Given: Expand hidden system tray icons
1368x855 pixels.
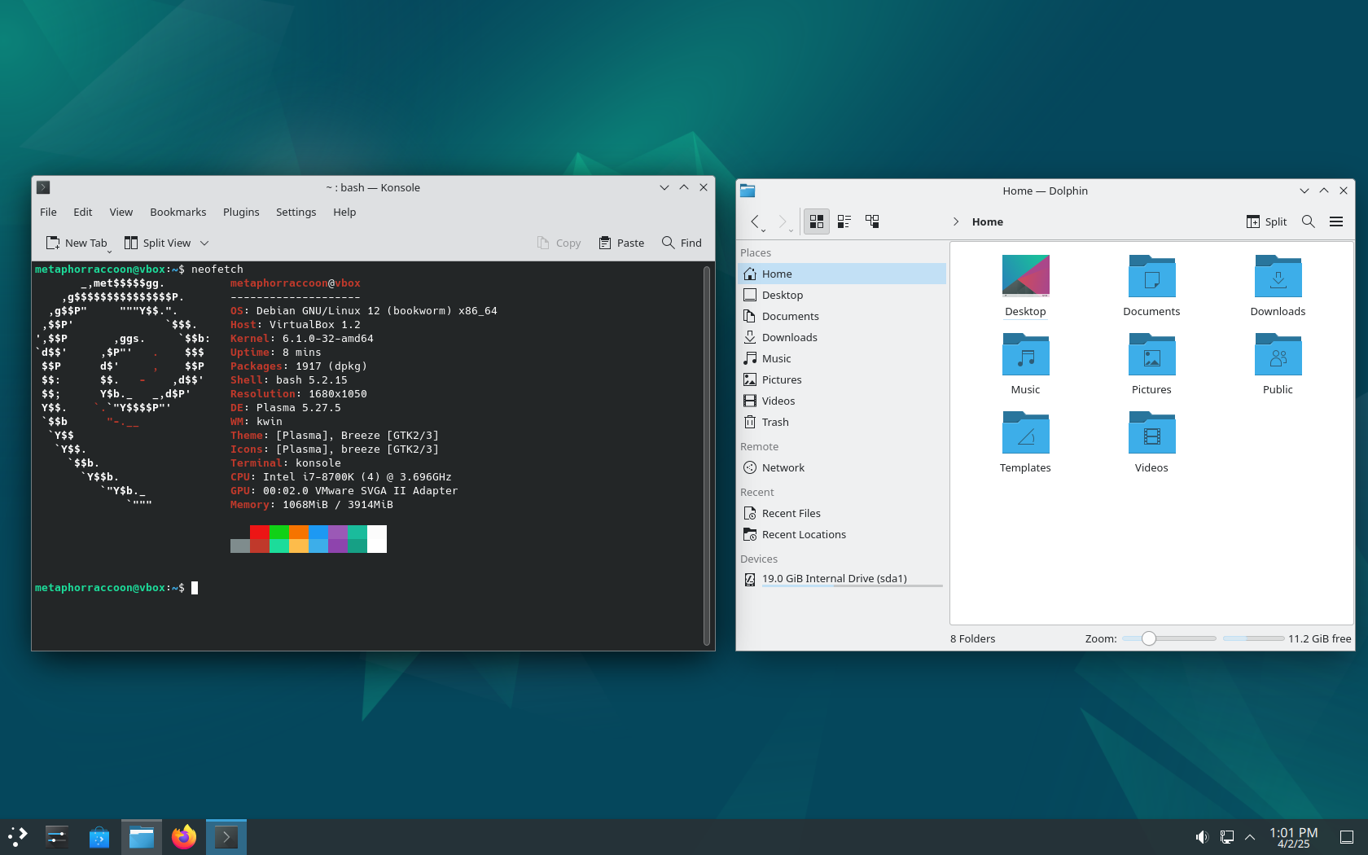Looking at the screenshot, I should [x=1250, y=836].
